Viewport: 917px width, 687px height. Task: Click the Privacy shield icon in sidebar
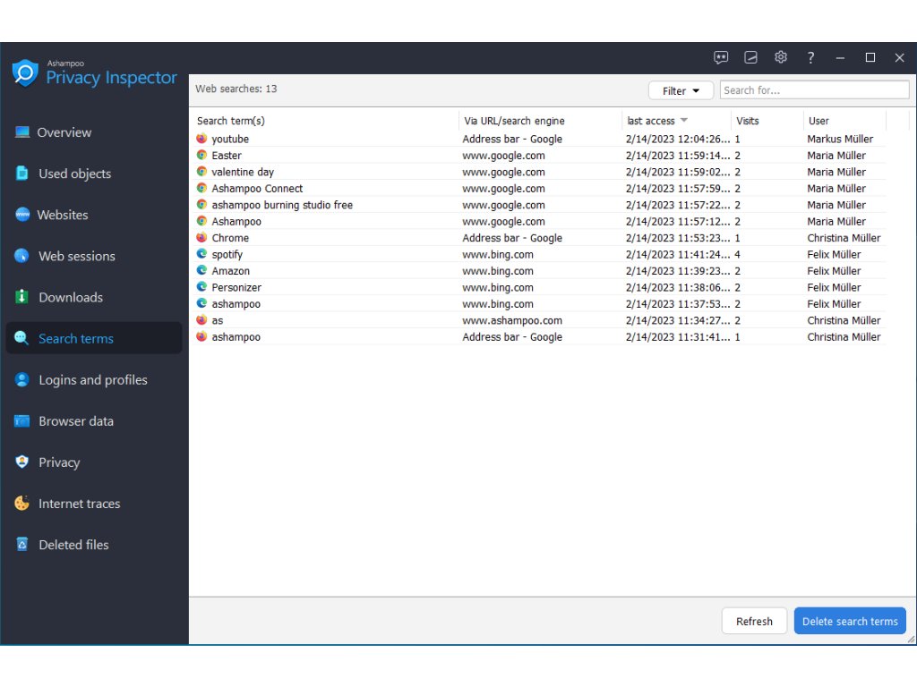(22, 462)
